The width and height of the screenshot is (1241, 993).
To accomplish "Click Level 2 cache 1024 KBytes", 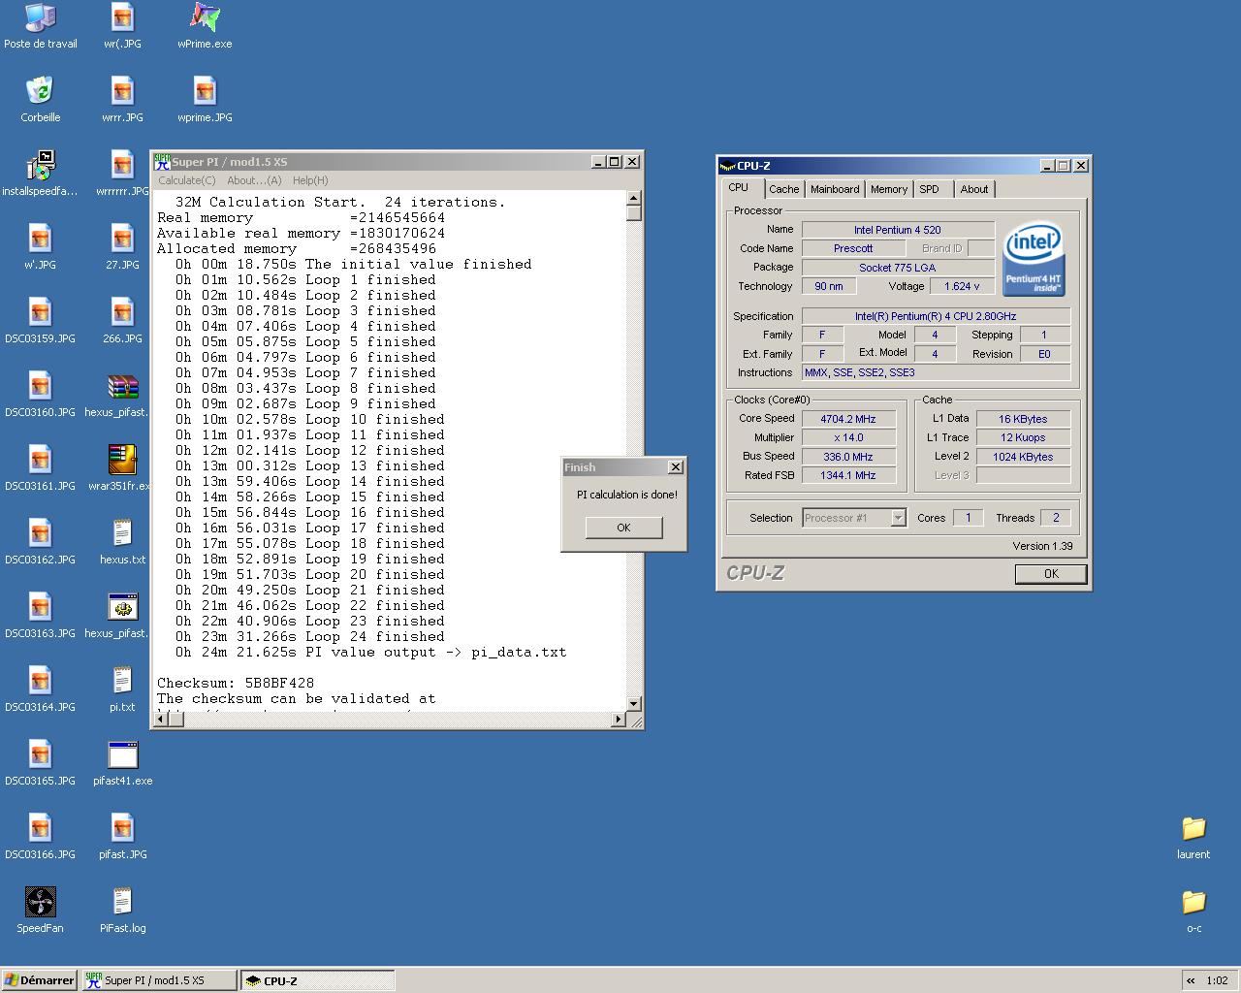I will 1023,457.
